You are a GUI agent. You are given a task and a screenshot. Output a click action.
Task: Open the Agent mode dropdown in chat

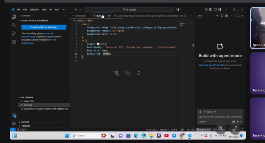tap(203, 122)
